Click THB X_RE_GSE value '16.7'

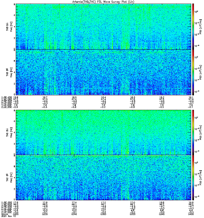(45, 97)
